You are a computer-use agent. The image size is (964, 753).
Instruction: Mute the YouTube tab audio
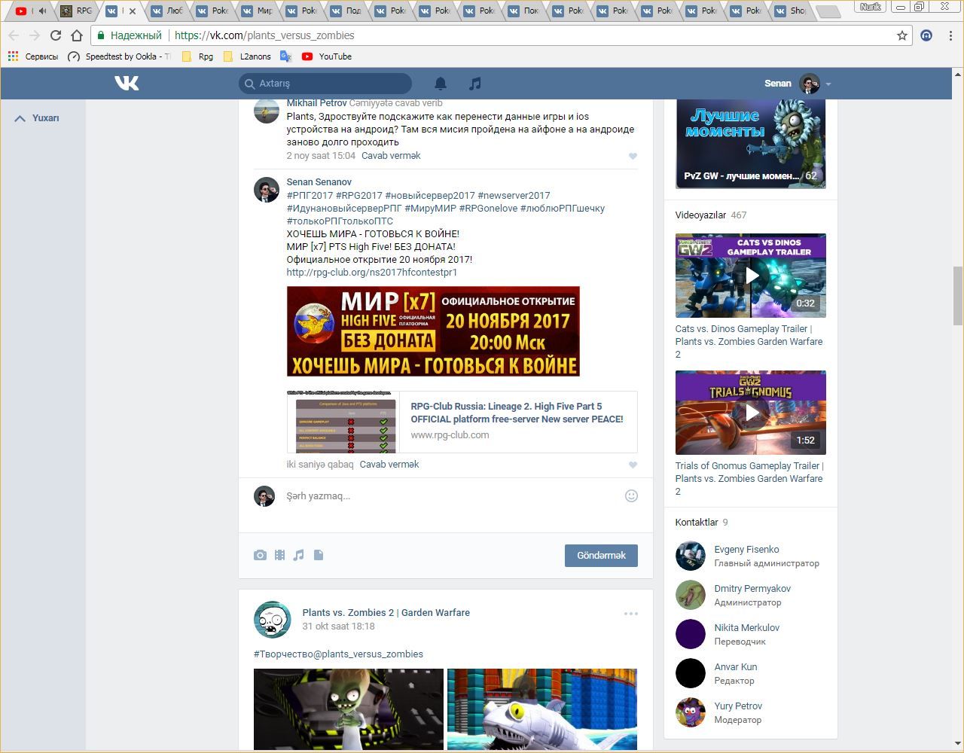42,11
